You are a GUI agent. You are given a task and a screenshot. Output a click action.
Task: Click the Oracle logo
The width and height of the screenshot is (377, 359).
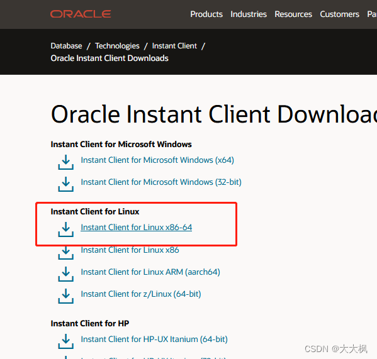coord(81,14)
